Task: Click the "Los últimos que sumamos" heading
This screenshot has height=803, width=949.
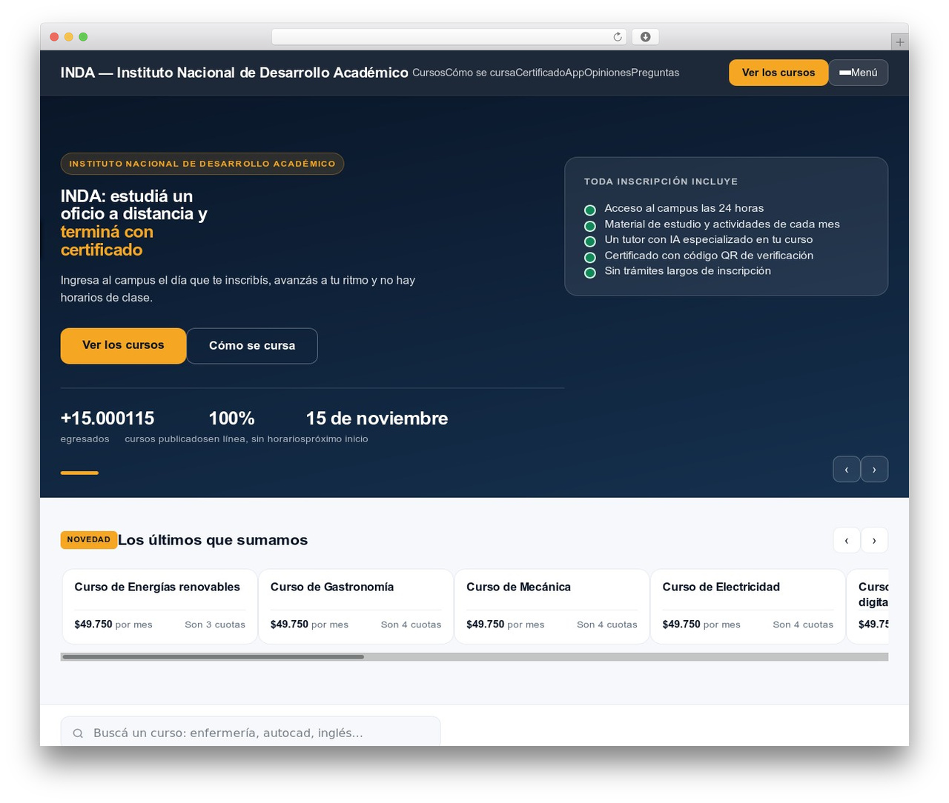Action: tap(213, 540)
